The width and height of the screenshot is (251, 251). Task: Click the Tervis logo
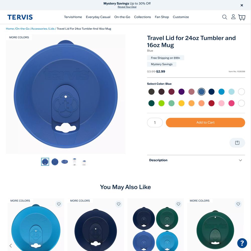[20, 17]
